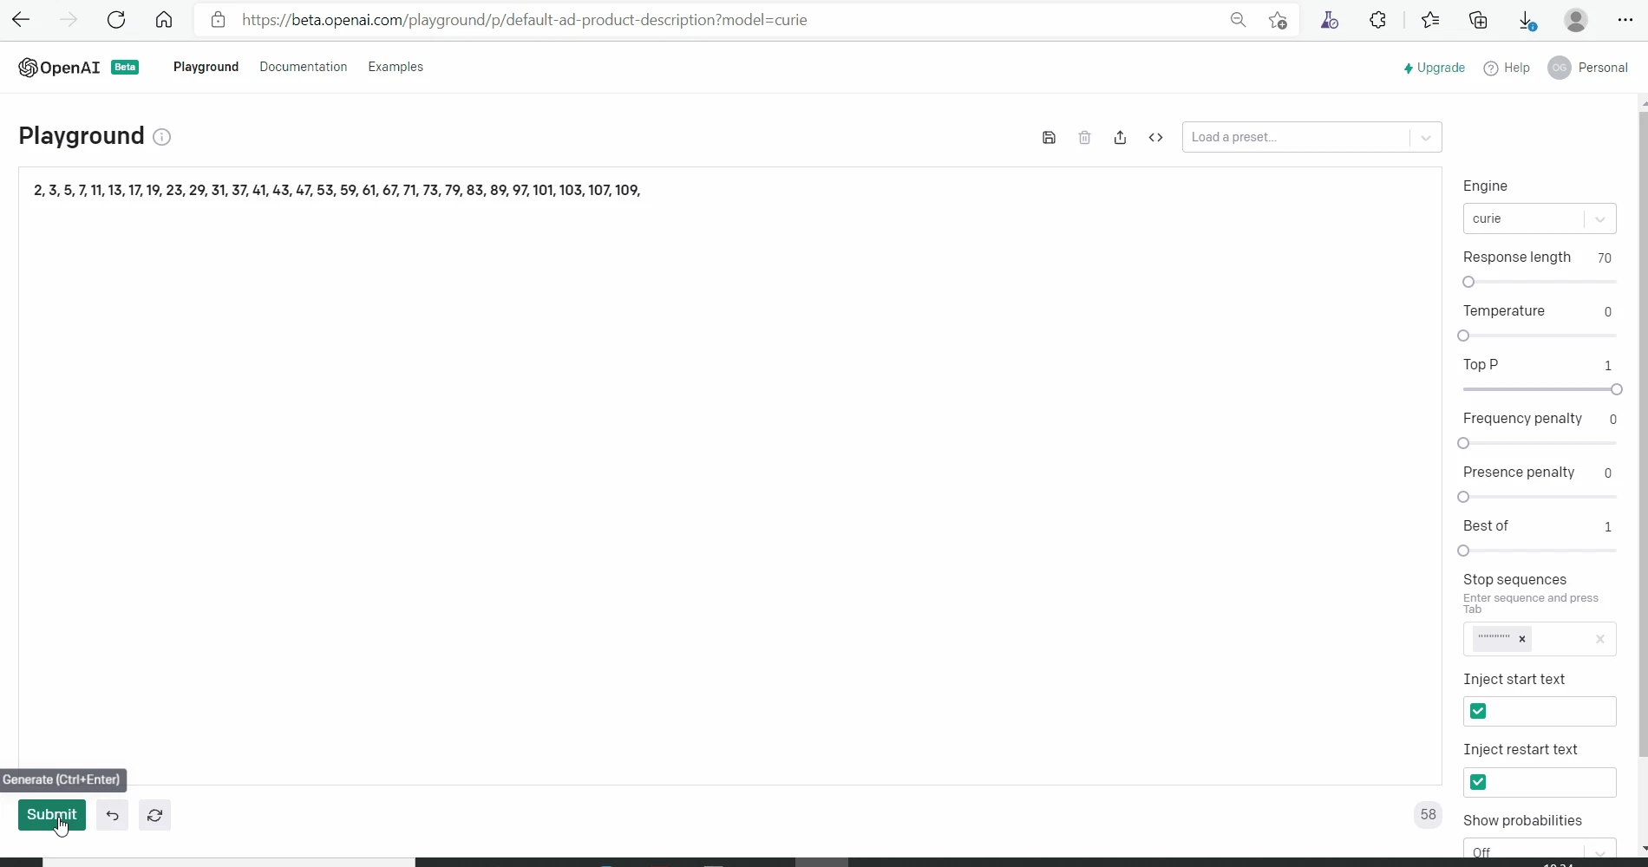
Task: Remove the existing stop sequence tag
Action: (1521, 639)
